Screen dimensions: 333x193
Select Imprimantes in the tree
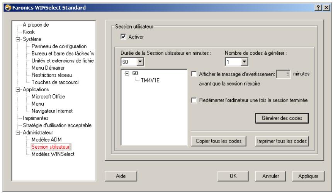pos(36,118)
